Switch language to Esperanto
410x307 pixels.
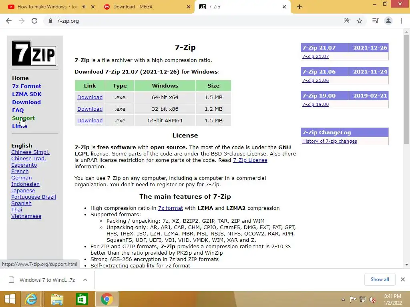(24, 165)
